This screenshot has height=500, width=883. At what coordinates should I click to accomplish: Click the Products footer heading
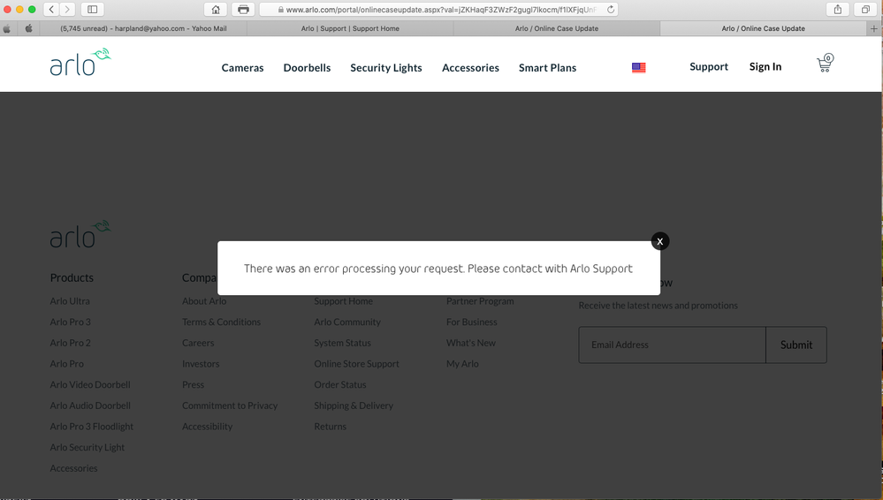tap(72, 277)
